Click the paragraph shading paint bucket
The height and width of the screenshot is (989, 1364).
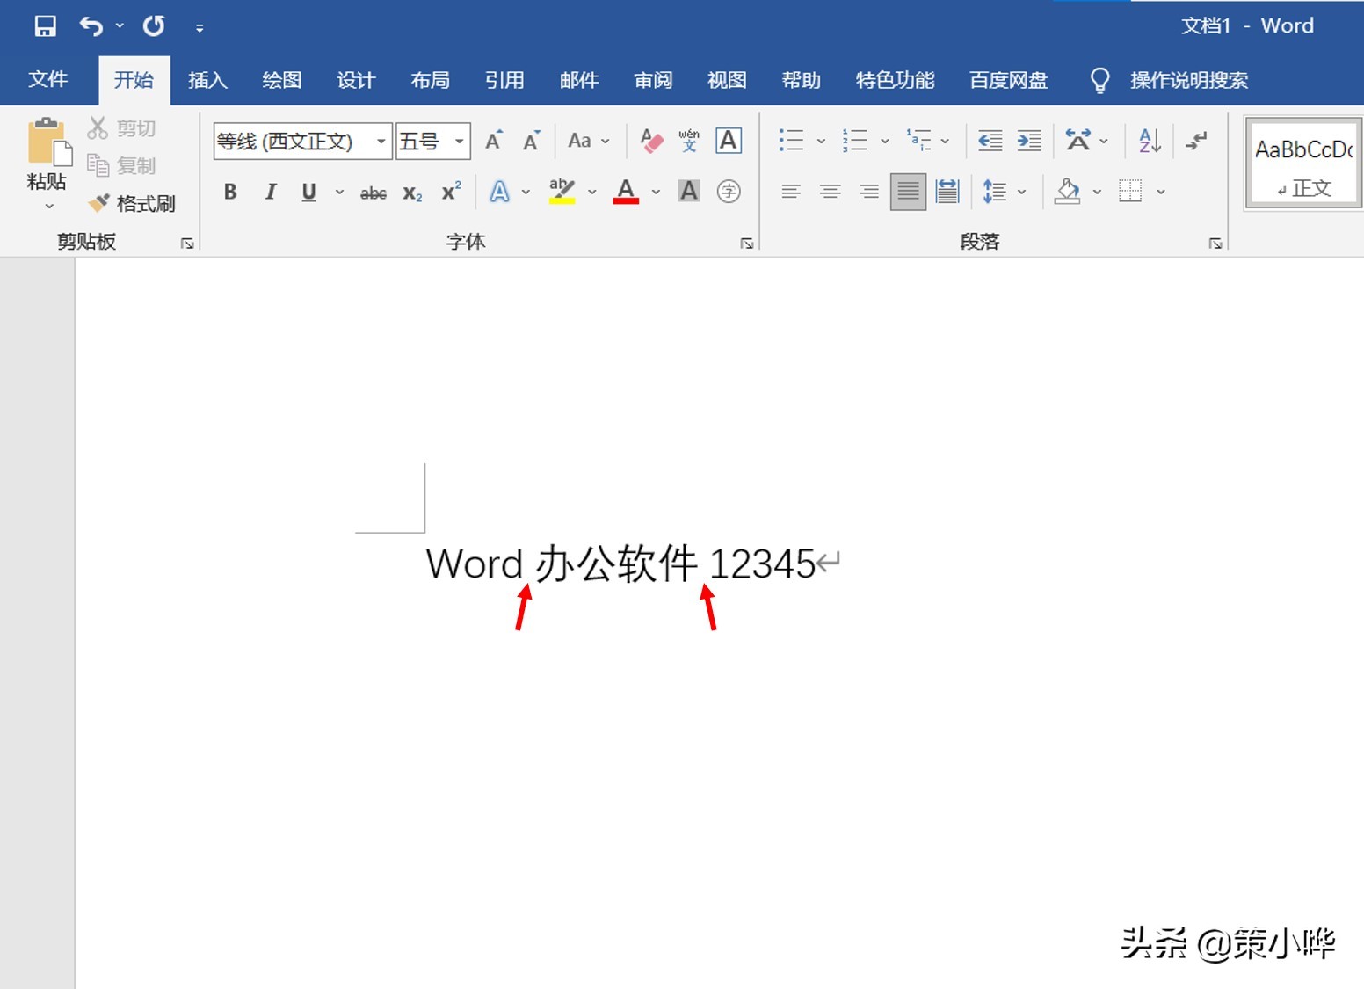click(1067, 191)
